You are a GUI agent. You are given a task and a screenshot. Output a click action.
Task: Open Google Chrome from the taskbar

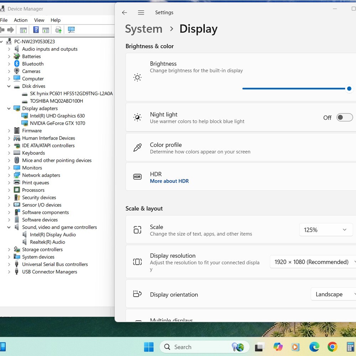pos(333,347)
